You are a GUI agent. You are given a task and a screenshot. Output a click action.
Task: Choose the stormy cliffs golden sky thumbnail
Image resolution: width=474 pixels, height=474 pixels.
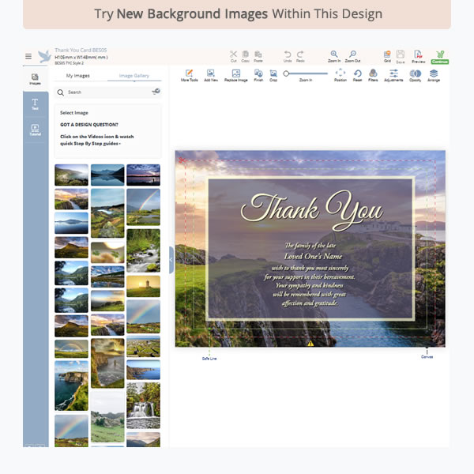107,363
